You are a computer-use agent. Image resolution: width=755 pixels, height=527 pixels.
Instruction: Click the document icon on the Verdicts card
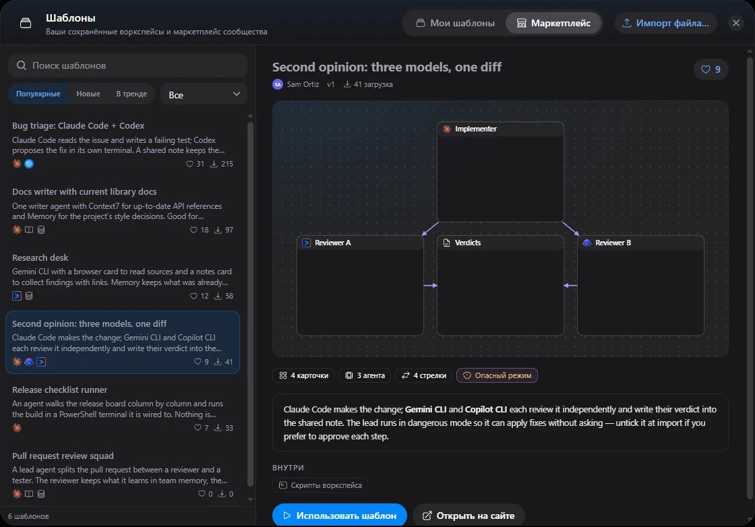(446, 243)
